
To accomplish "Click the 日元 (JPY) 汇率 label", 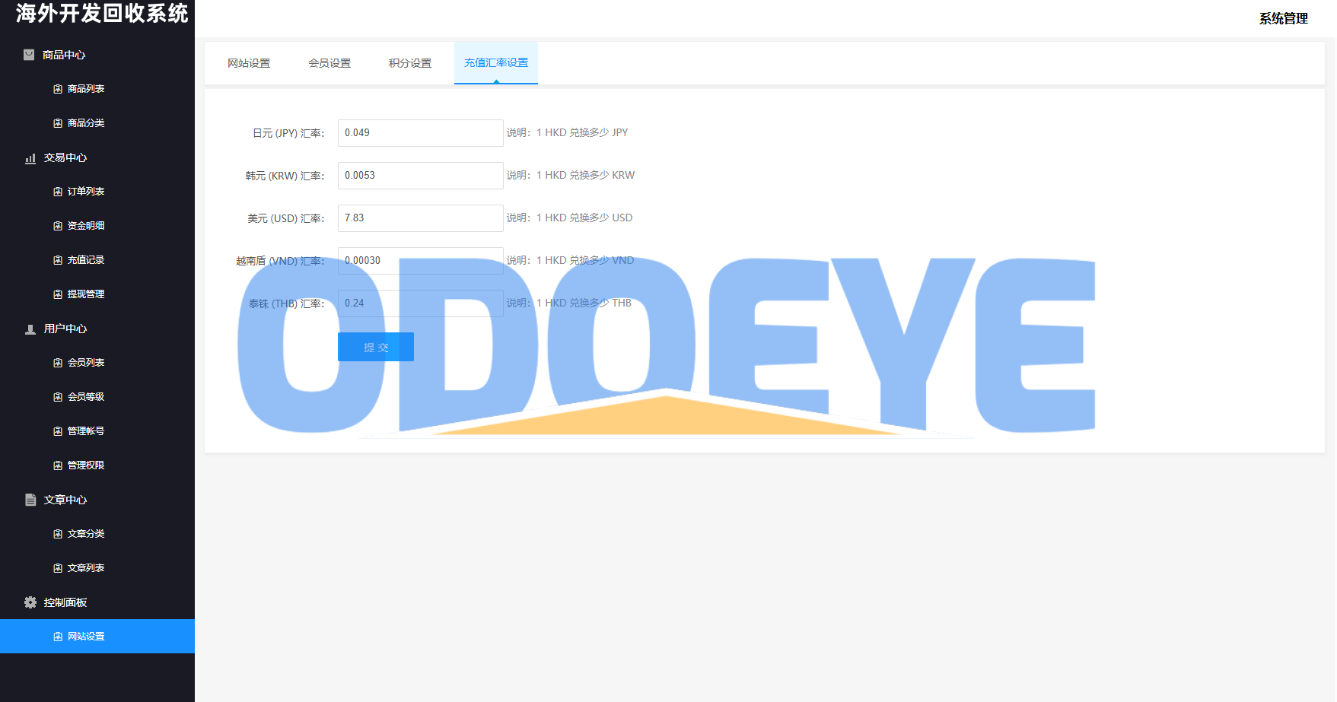I will tap(288, 133).
